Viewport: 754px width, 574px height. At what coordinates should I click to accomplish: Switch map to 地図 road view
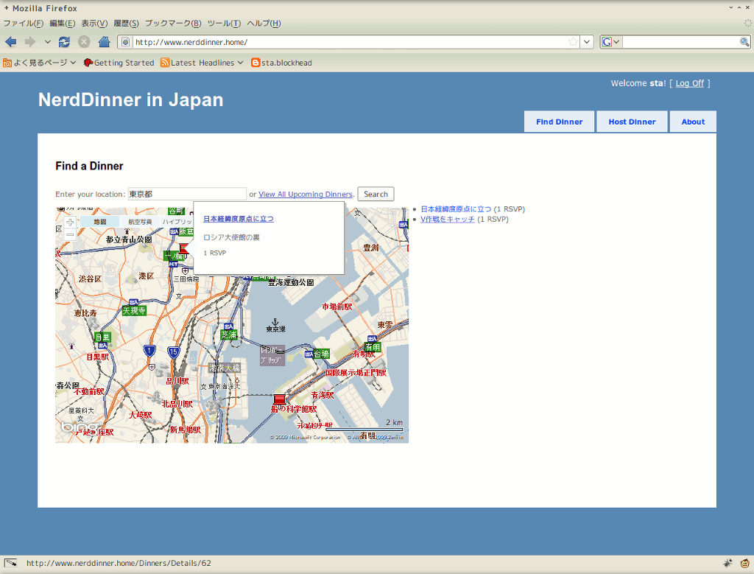(99, 221)
